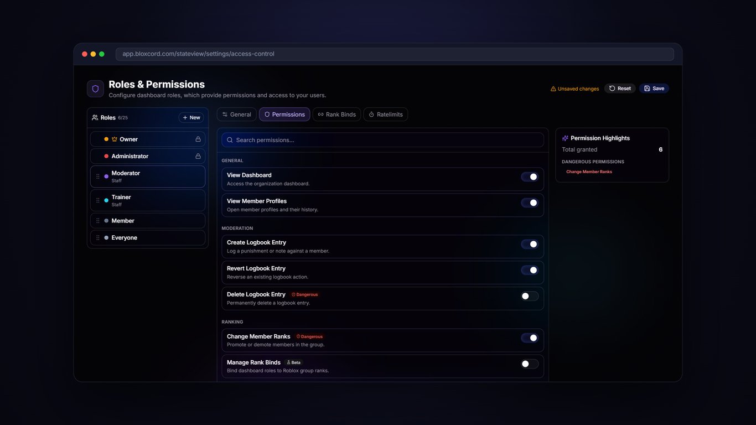Click the drag handle on the Everyone role
The height and width of the screenshot is (425, 756).
98,237
